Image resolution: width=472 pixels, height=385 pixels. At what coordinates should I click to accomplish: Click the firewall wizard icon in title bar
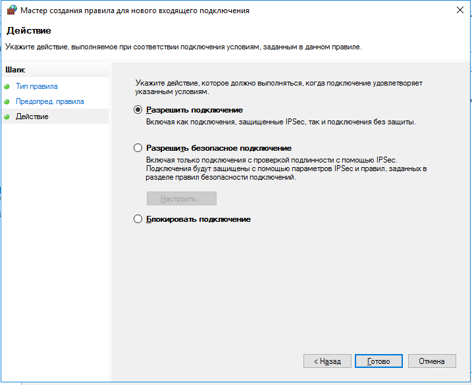[11, 11]
